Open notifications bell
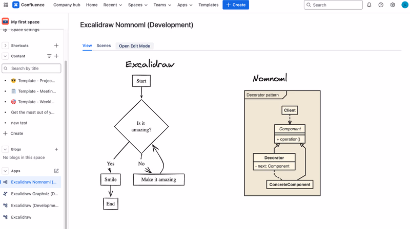410x229 pixels. pos(369,5)
